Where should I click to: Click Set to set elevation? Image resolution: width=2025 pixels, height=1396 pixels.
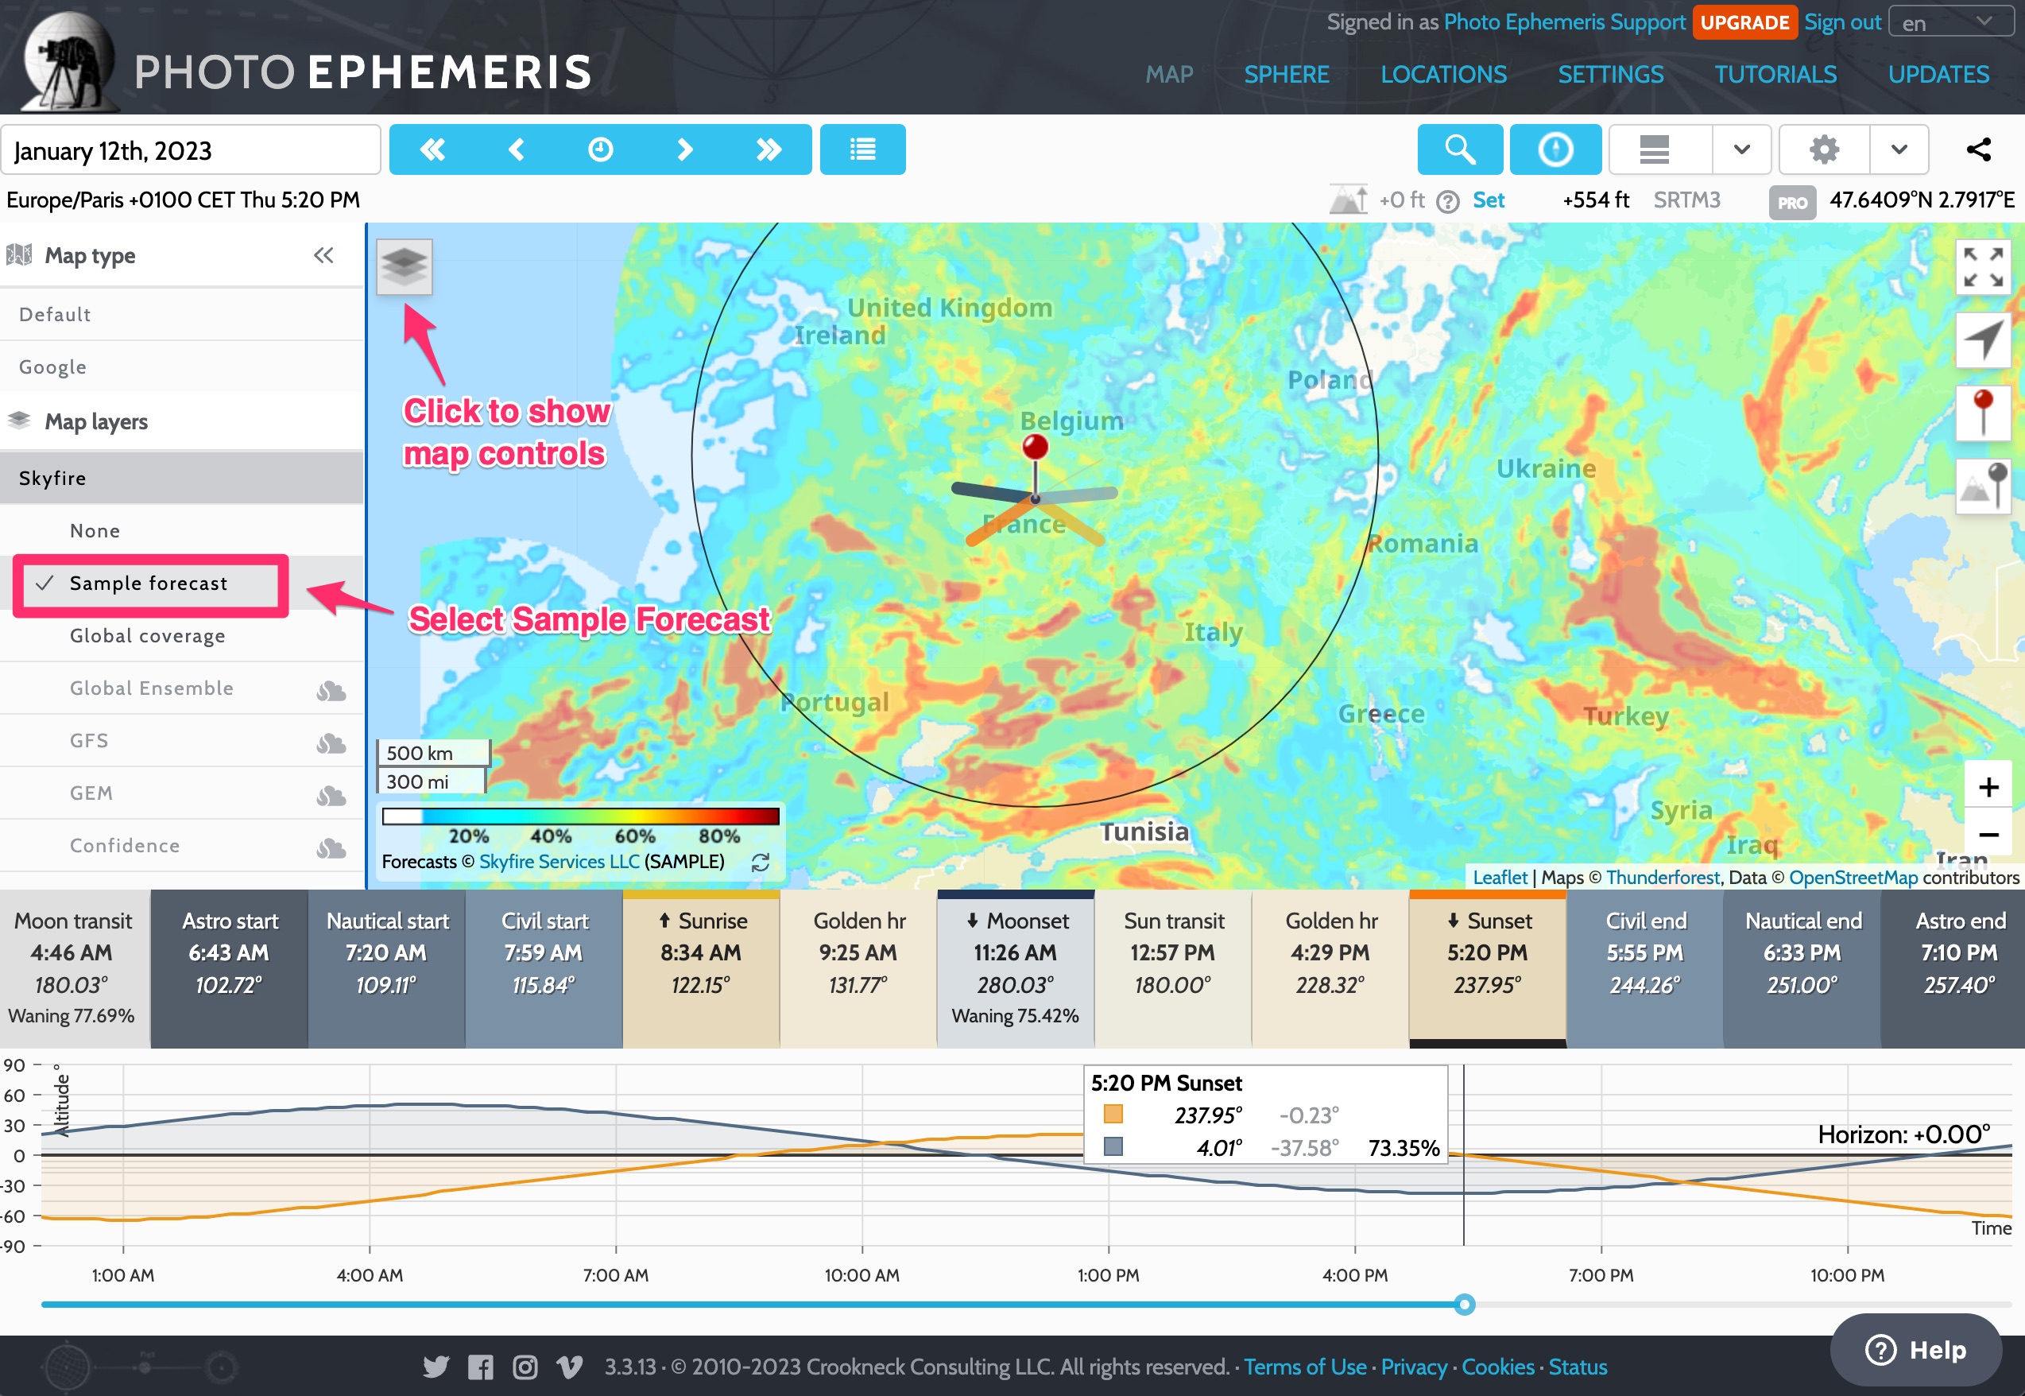pos(1488,200)
